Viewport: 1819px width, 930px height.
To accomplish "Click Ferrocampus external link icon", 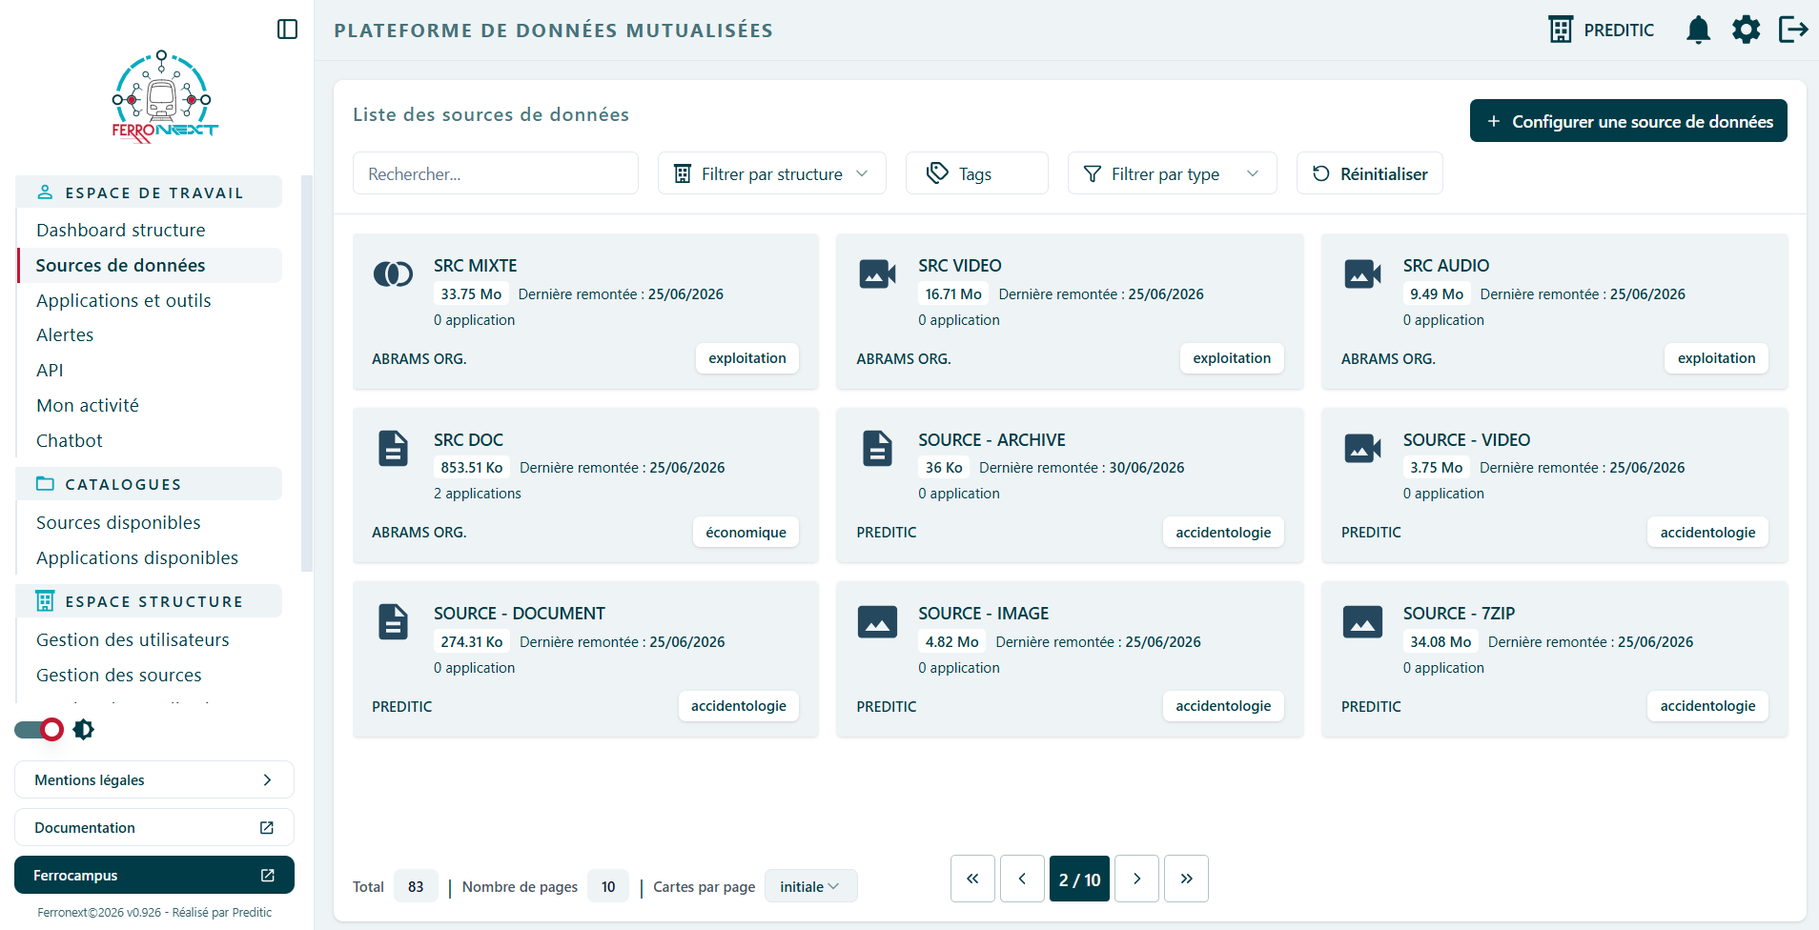I will click(268, 875).
